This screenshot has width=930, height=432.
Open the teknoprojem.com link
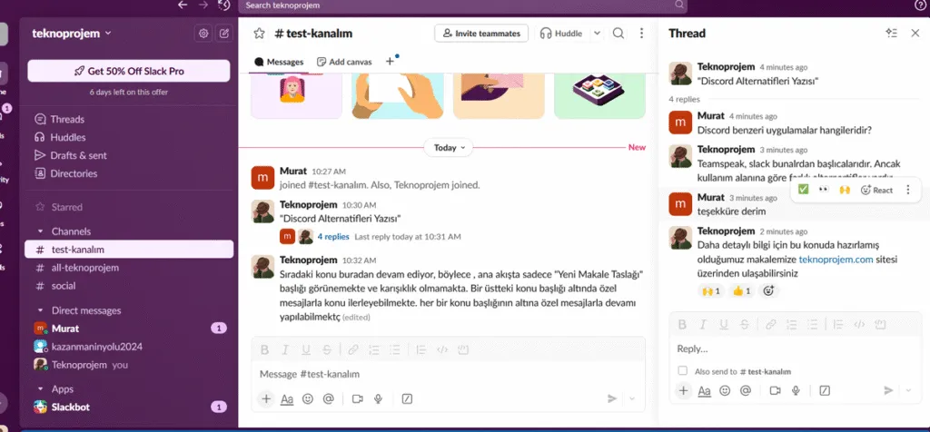tap(836, 259)
